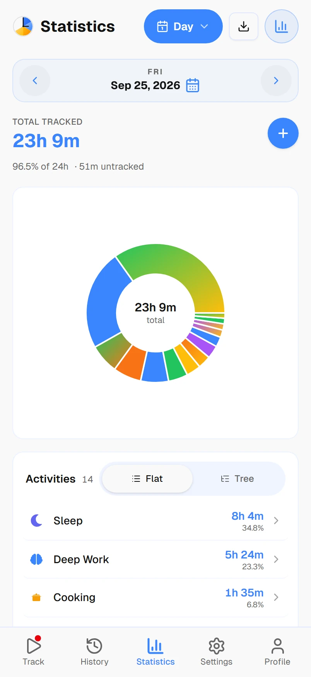This screenshot has height=677, width=311.
Task: Go to previous day arrow
Action: click(x=35, y=81)
